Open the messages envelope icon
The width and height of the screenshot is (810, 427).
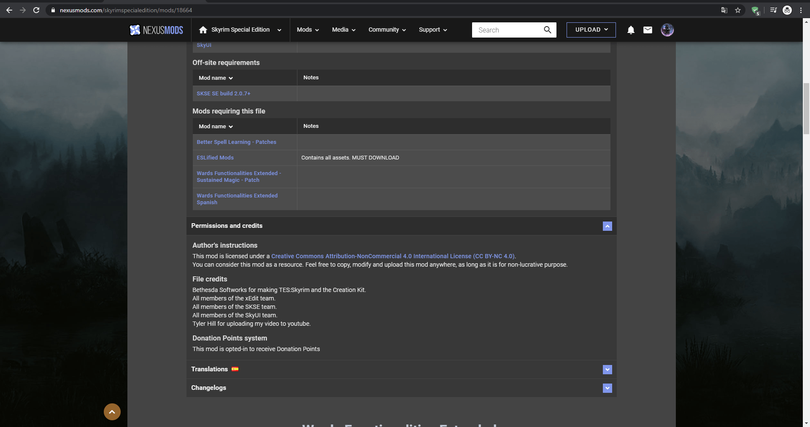point(648,30)
